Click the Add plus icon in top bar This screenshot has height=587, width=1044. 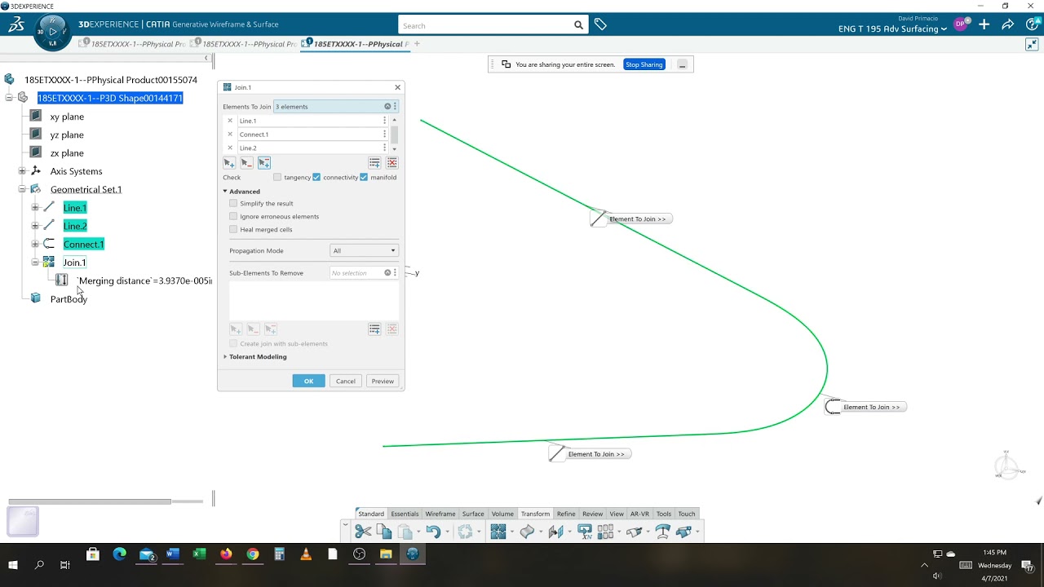[x=984, y=24]
